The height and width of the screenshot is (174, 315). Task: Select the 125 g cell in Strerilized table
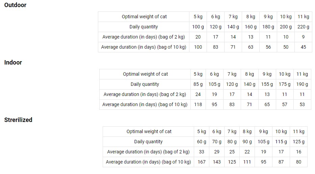click(x=298, y=142)
